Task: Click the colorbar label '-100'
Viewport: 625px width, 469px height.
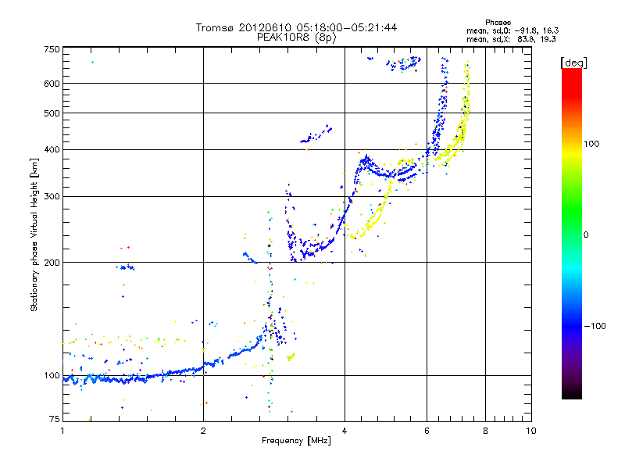Action: pyautogui.click(x=595, y=326)
